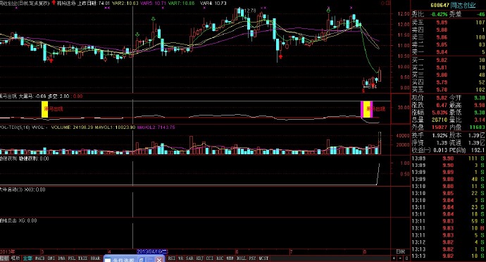Image resolution: width=486 pixels, height=262 pixels.
Task: Click the small square icon beside the diamond icon
Action: (388, 3)
